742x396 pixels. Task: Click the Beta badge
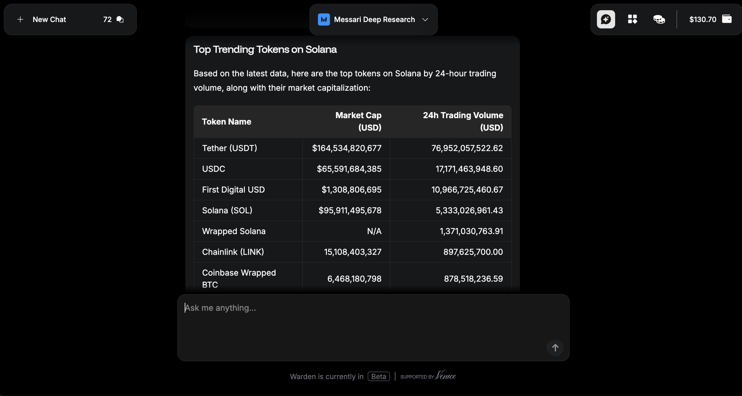tap(378, 377)
